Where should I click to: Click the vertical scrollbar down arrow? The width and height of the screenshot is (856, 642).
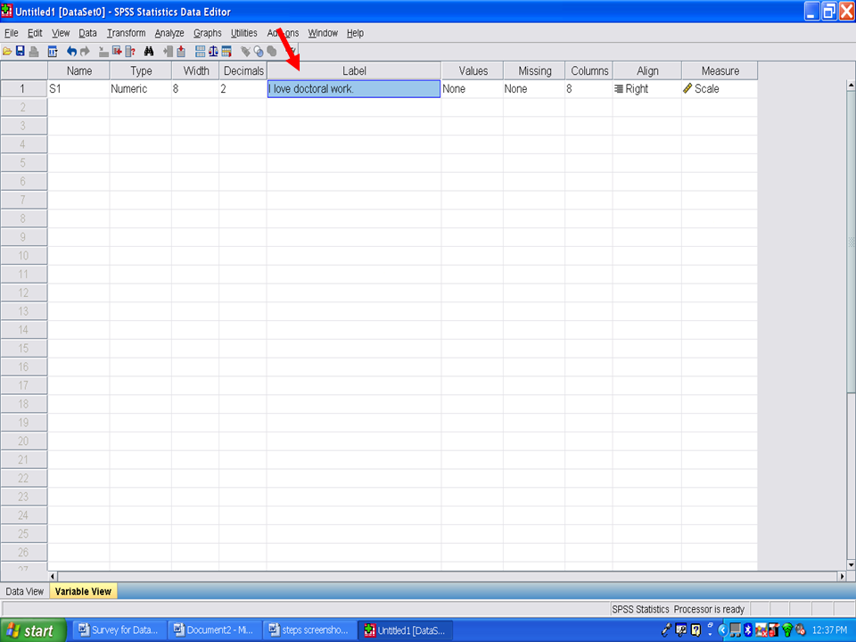click(850, 563)
